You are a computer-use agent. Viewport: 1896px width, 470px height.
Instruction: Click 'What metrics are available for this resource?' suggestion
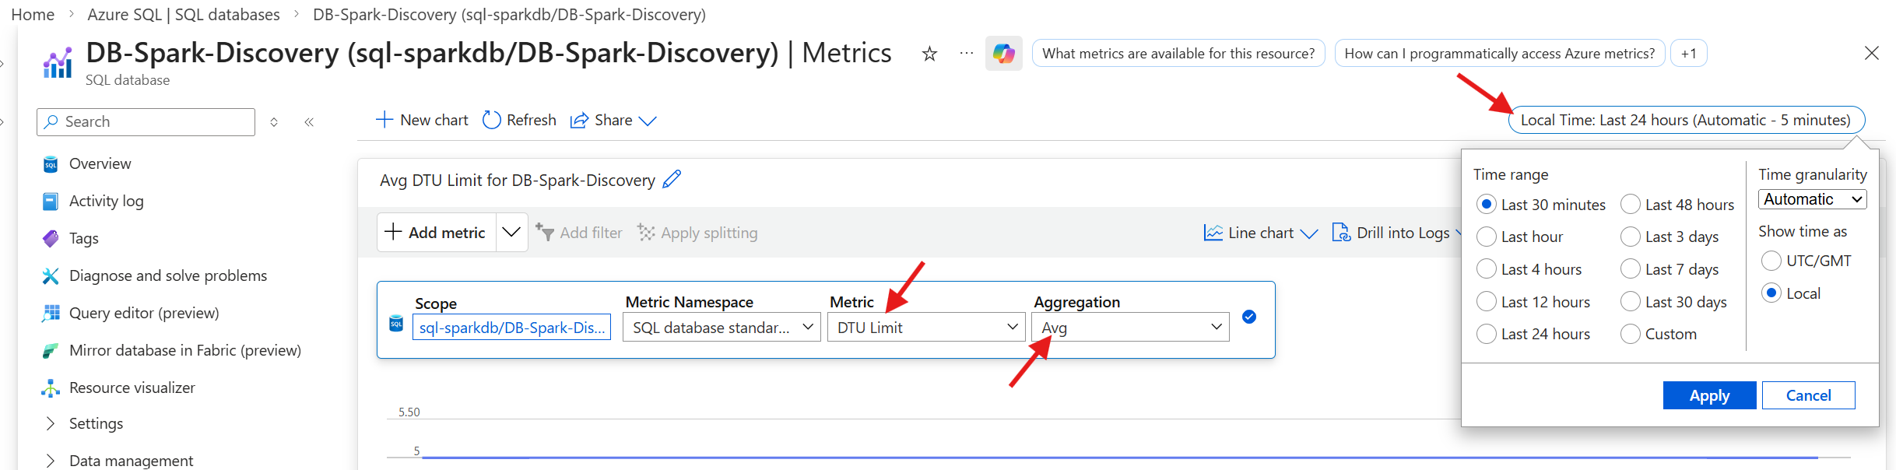(x=1178, y=53)
